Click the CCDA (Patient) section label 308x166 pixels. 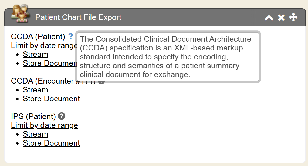click(x=38, y=37)
